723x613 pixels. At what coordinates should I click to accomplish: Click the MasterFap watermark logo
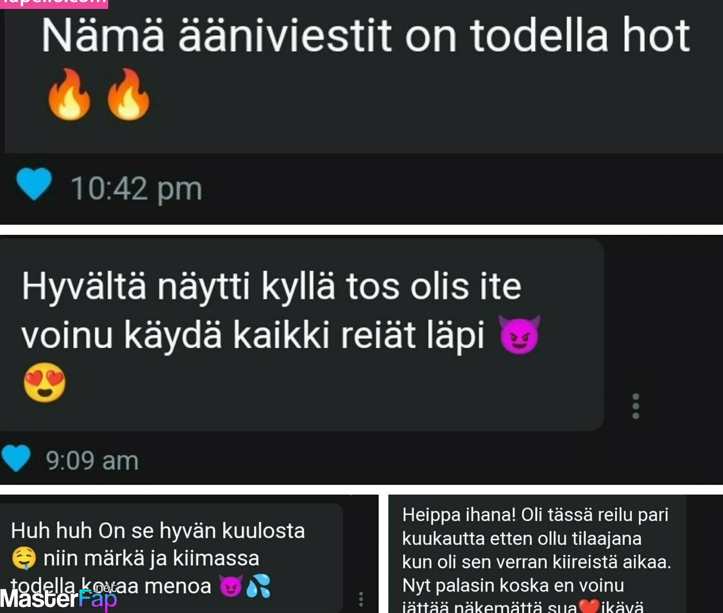tap(58, 598)
